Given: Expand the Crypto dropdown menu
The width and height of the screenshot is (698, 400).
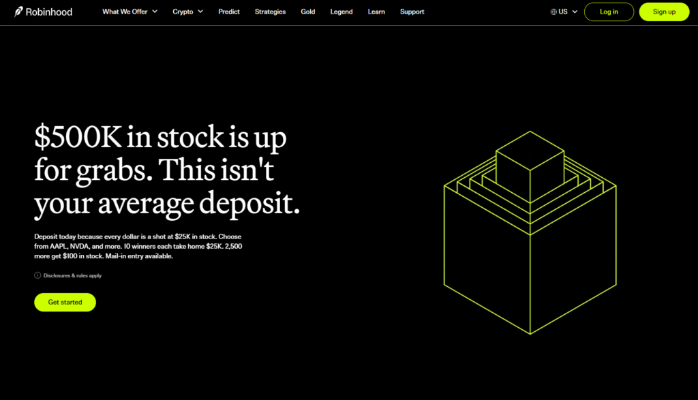Looking at the screenshot, I should (187, 12).
